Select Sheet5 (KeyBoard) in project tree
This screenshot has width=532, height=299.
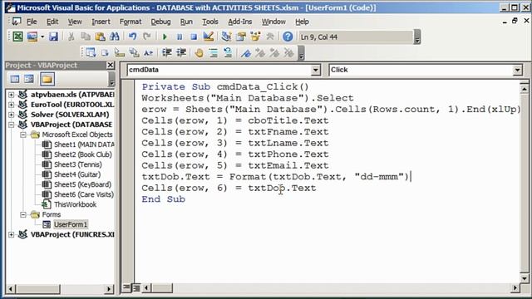click(x=83, y=184)
